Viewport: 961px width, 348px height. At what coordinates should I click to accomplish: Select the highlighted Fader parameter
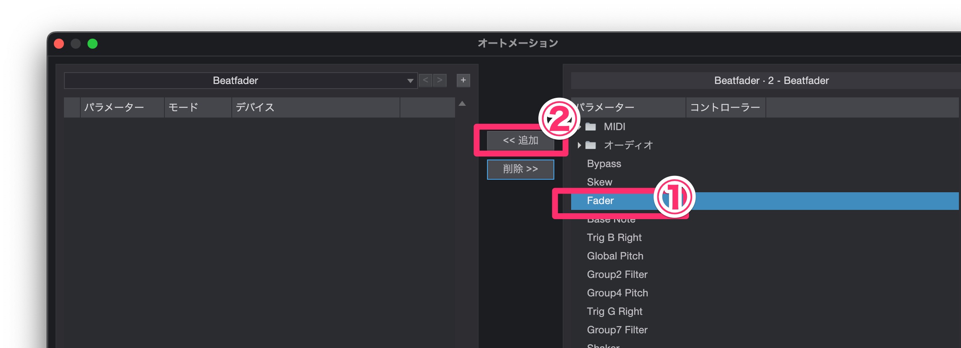click(600, 201)
